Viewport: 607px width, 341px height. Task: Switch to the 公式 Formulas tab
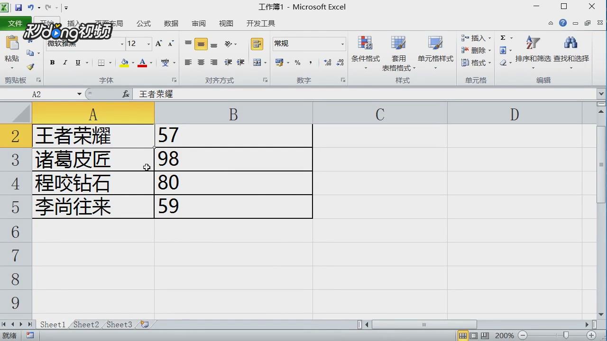click(144, 23)
